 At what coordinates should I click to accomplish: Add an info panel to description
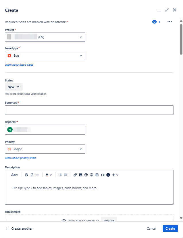(108, 175)
